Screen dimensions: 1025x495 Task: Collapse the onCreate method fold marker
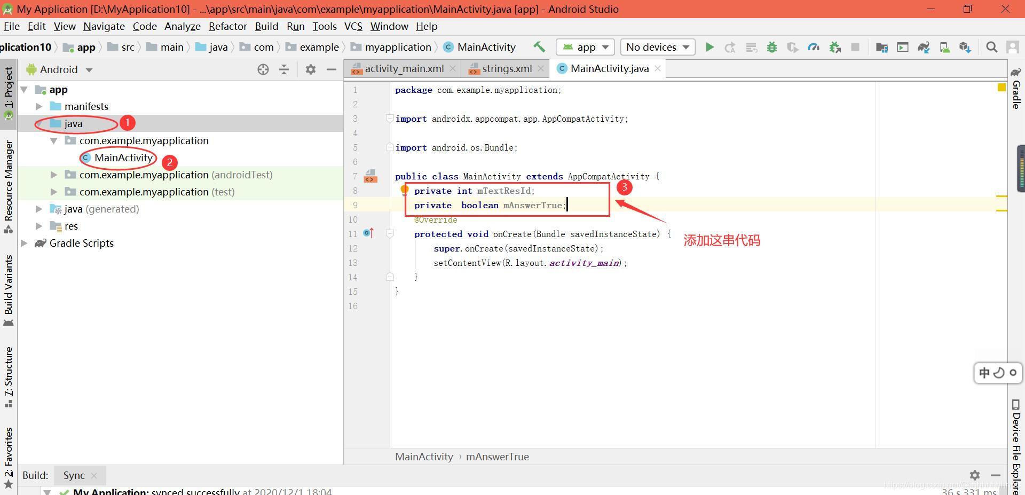tap(390, 234)
